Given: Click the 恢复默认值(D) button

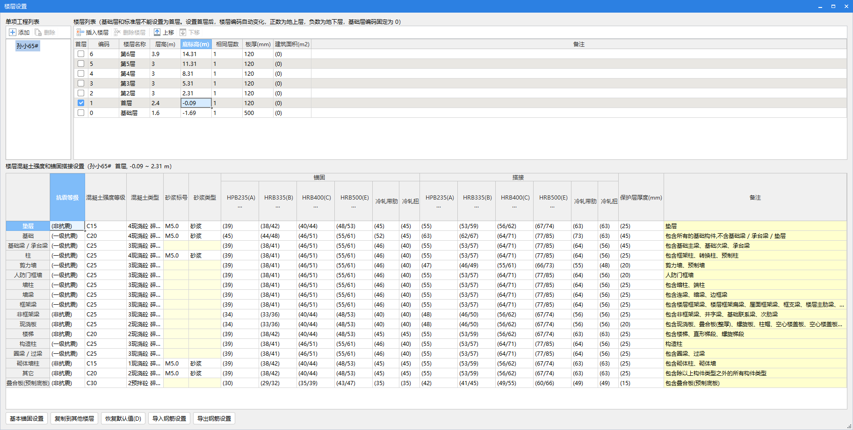Looking at the screenshot, I should (123, 418).
